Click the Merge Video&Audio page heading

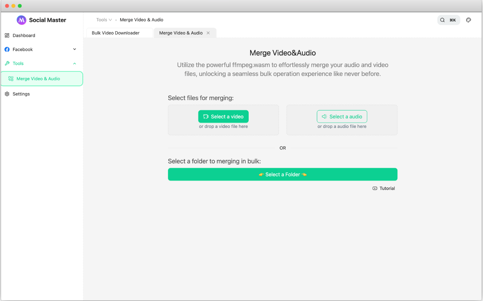[283, 53]
